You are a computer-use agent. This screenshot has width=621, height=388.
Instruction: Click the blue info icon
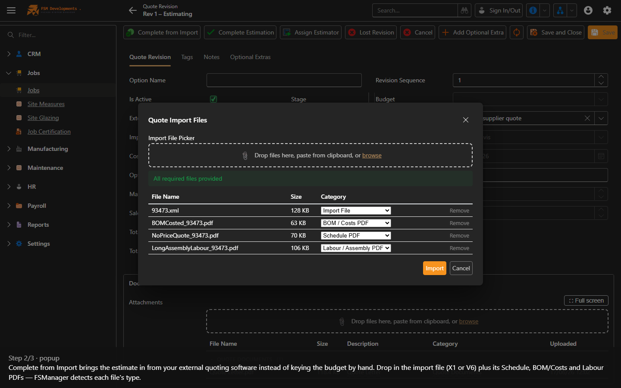(533, 10)
